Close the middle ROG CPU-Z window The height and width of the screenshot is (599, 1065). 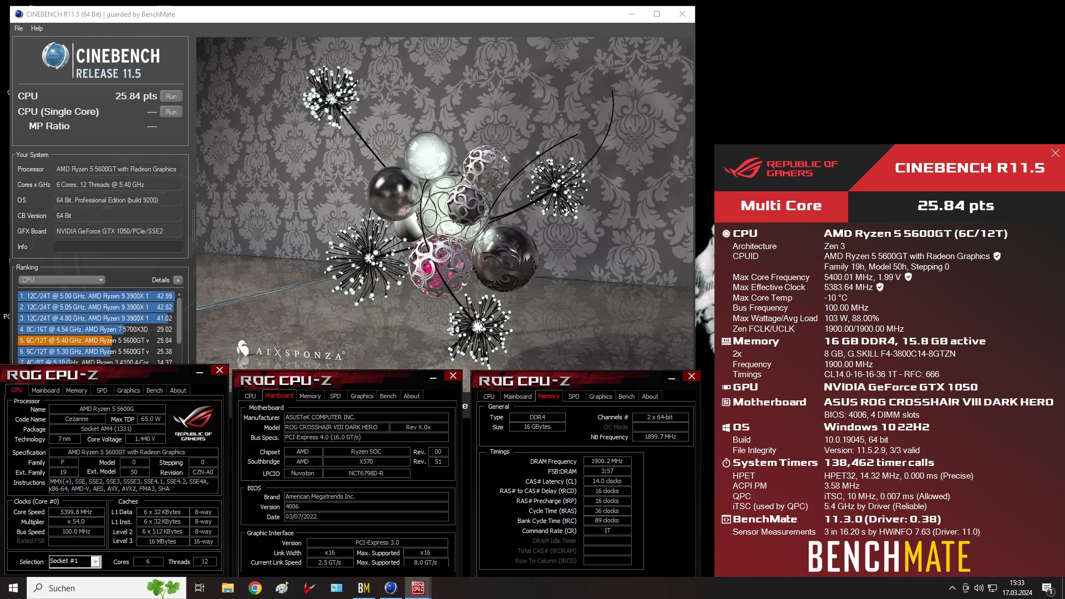click(453, 375)
